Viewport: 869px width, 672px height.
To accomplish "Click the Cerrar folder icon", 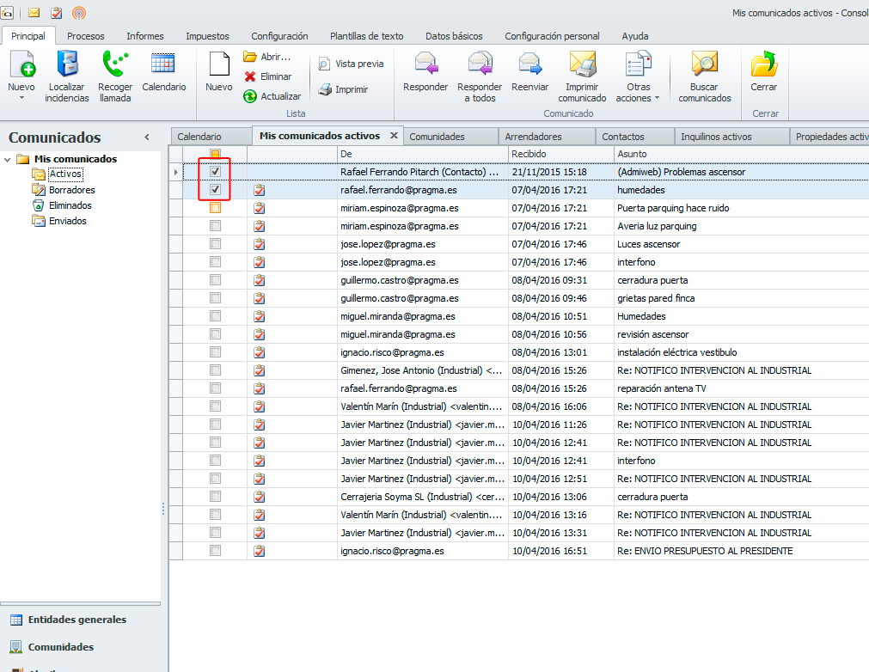I will (x=764, y=64).
